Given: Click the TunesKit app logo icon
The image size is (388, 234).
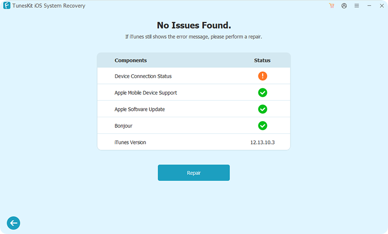Looking at the screenshot, I should point(7,5).
